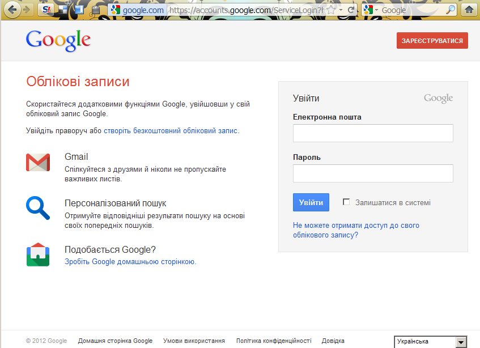
Task: Open the Політика конфіденційності footer link
Action: tap(274, 341)
